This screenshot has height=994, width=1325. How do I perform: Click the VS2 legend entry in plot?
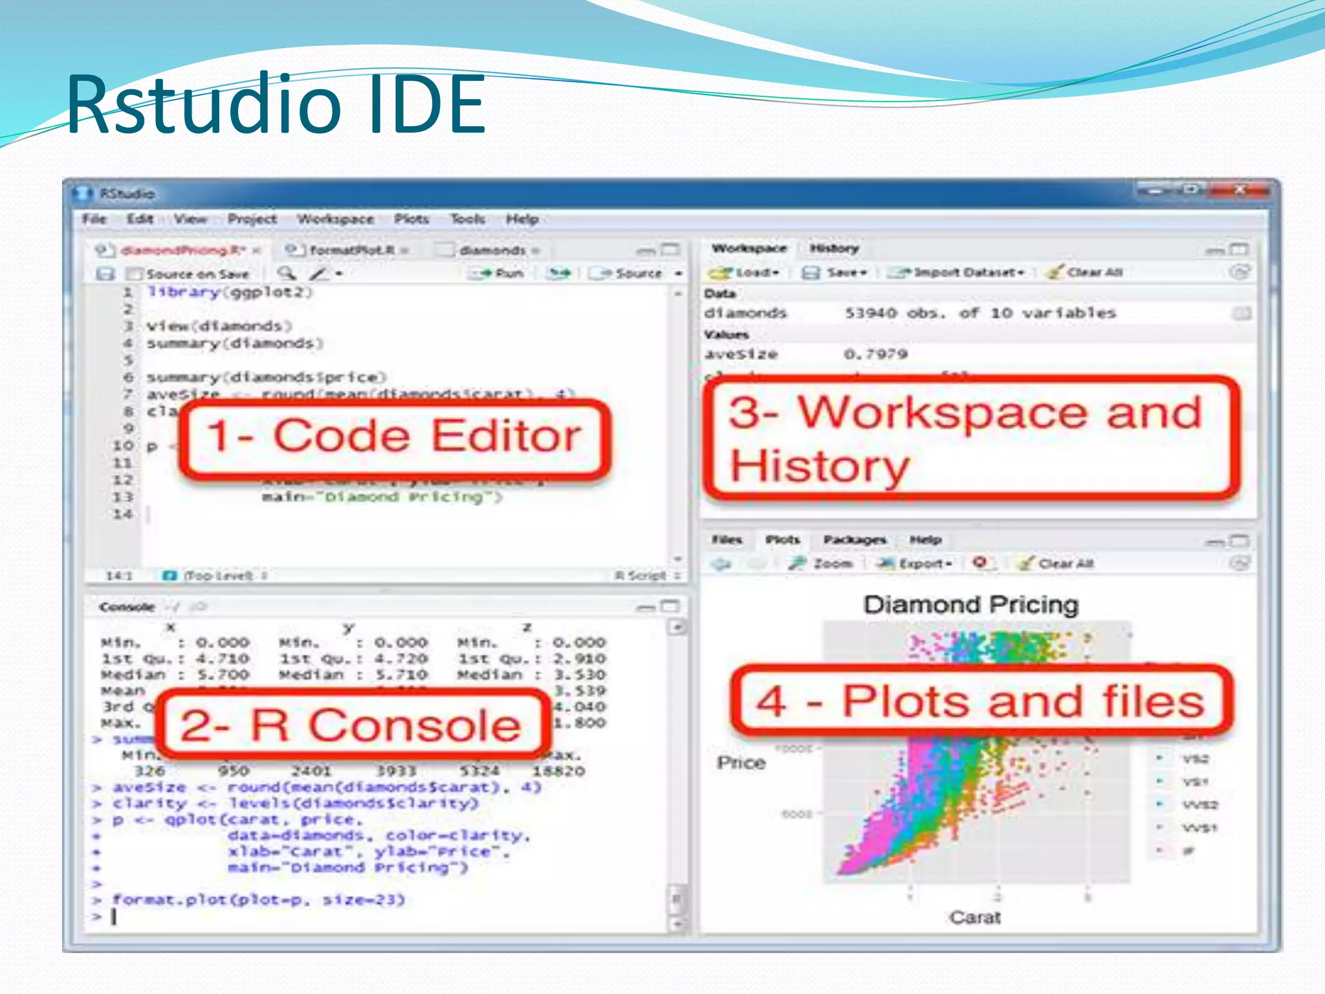(1183, 758)
